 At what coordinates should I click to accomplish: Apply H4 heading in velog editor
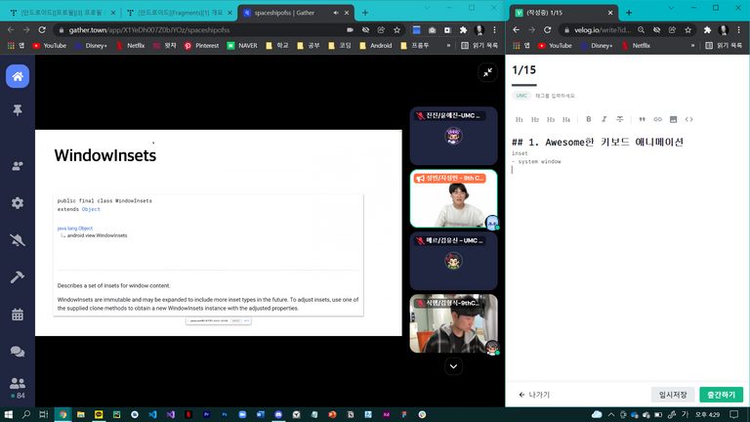[x=566, y=119]
